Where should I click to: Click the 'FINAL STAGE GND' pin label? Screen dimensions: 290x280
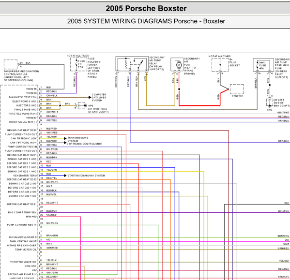[26, 109]
